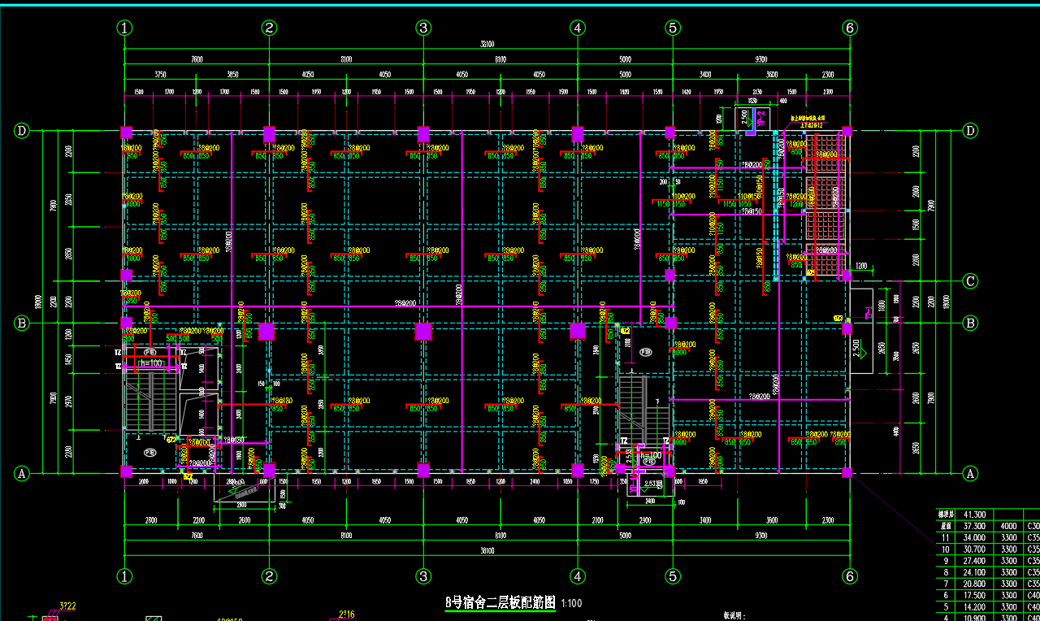The width and height of the screenshot is (1040, 621).
Task: Select grid axis bubble 6 at top
Action: [x=850, y=28]
